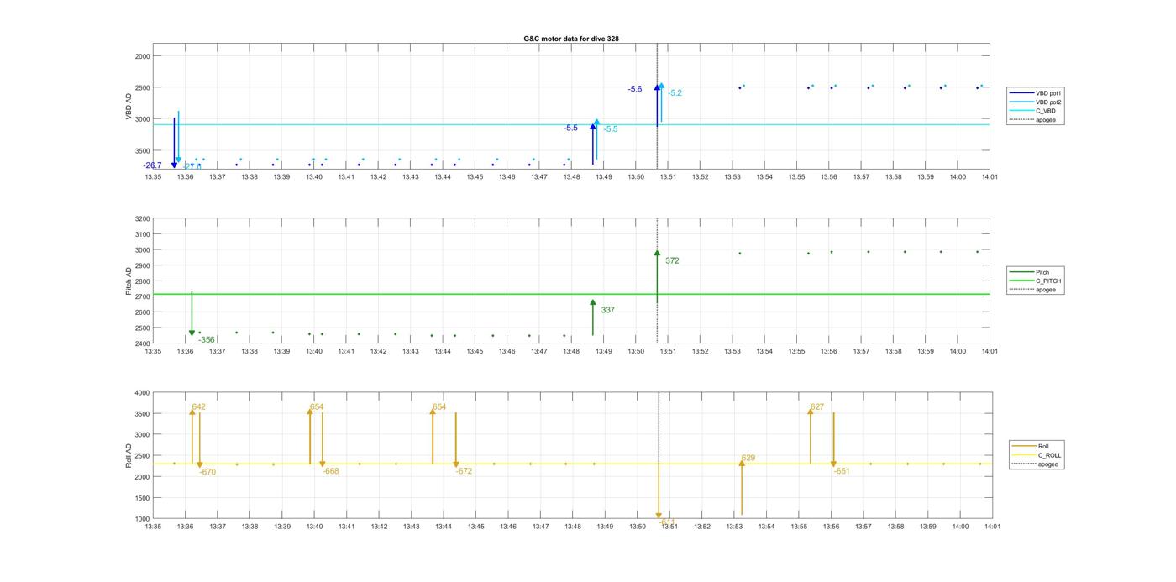Click the horizontal yellow C_ROLL line
1176x582 pixels.
coord(571,464)
